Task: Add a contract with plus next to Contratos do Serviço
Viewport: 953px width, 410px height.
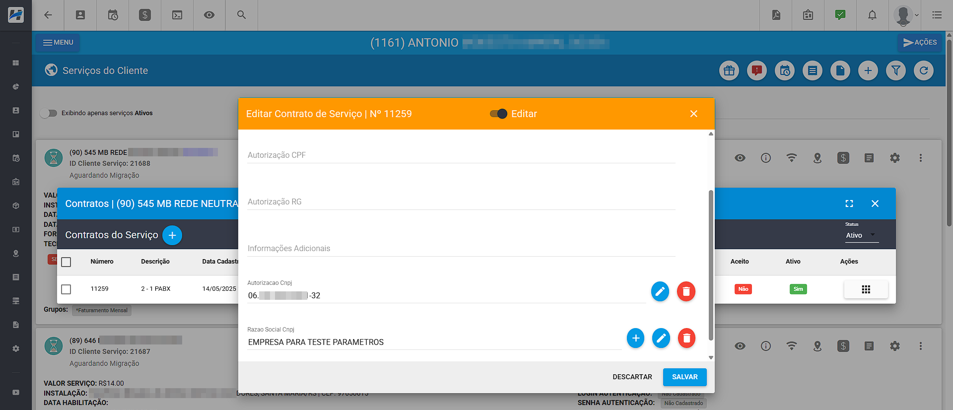Action: [172, 235]
